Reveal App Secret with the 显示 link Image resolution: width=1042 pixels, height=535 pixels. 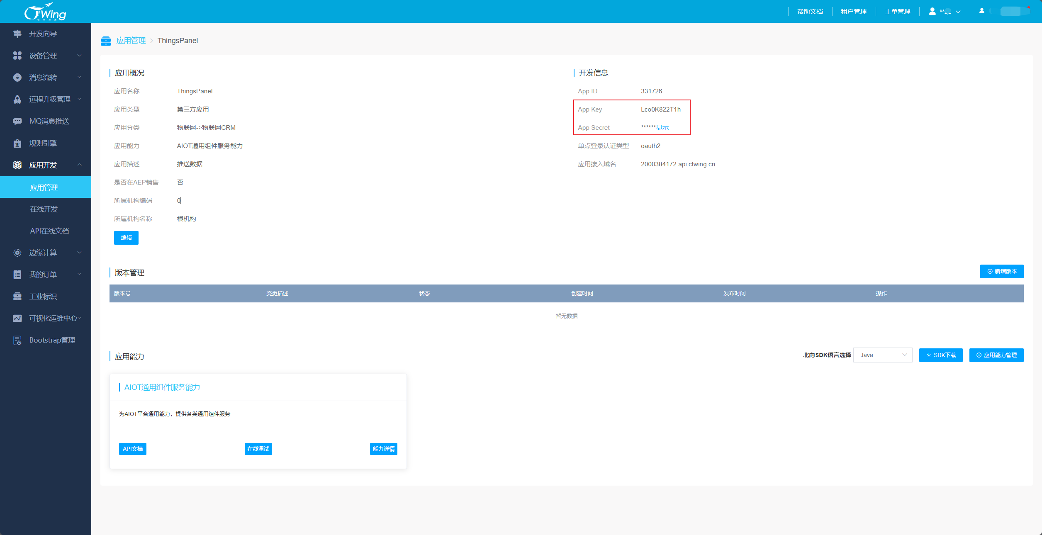(x=662, y=128)
